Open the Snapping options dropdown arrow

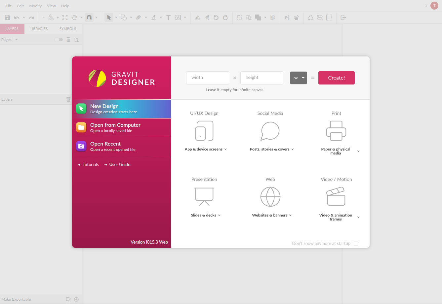pyautogui.click(x=97, y=17)
